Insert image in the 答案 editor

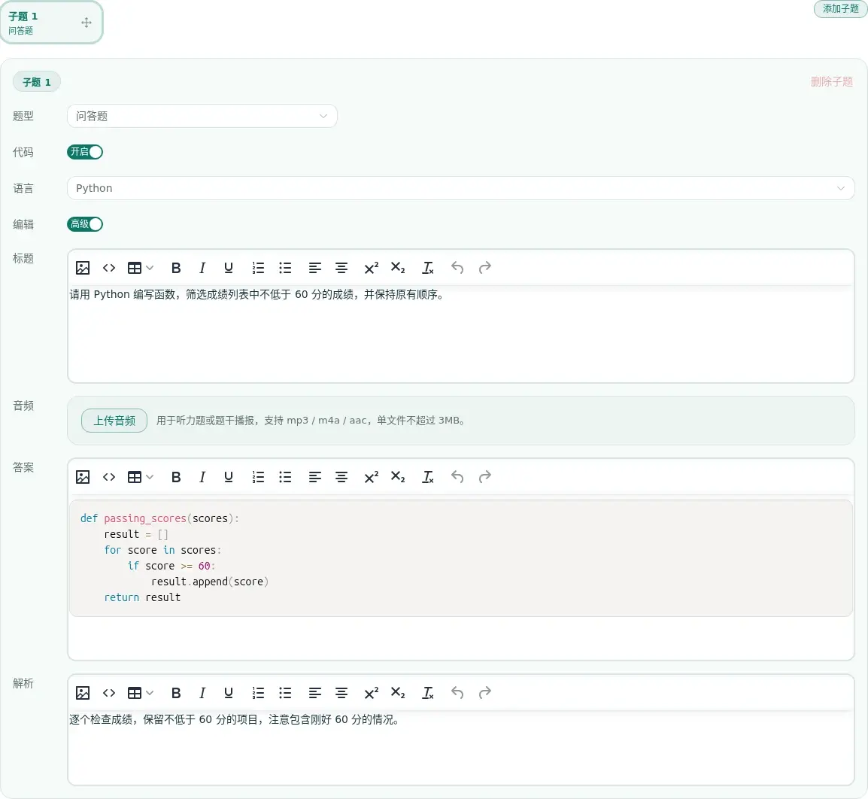[x=83, y=477]
